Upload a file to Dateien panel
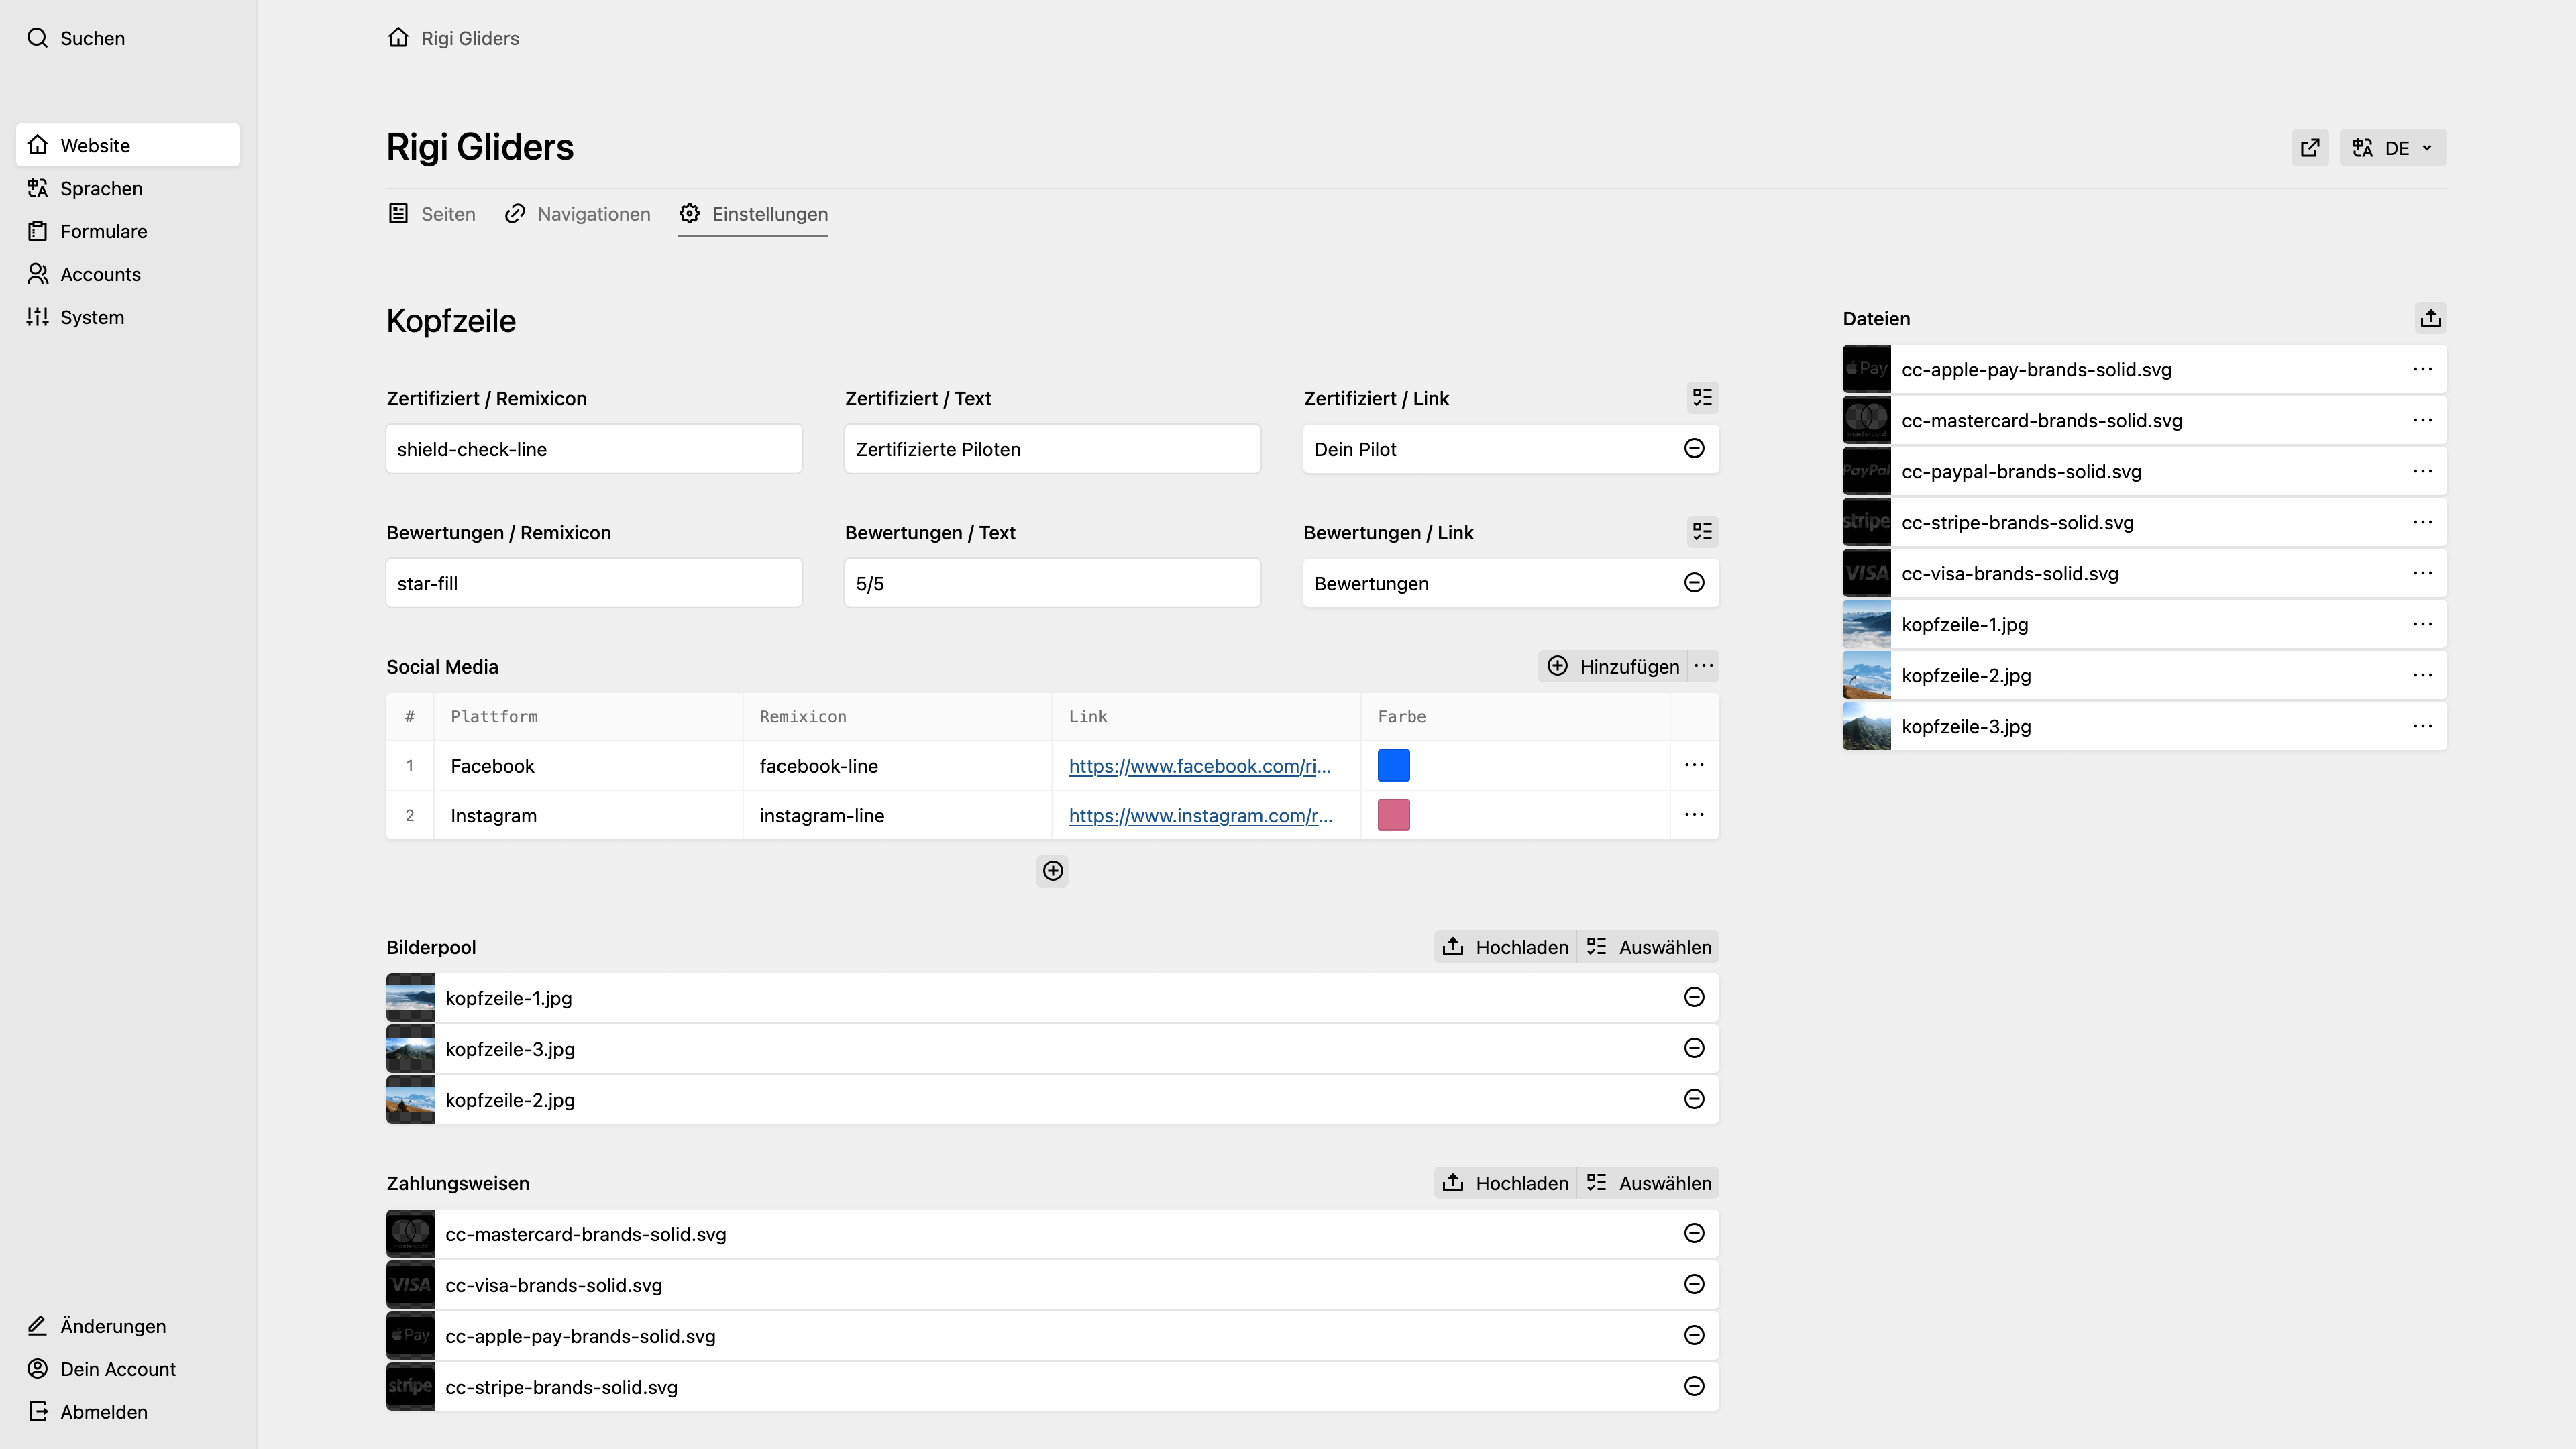The image size is (2576, 1449). pos(2431,318)
